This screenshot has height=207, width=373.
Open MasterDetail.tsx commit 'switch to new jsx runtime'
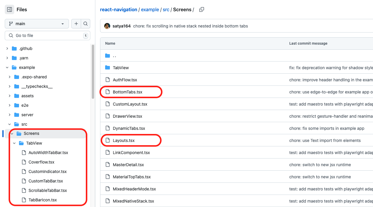click(320, 165)
